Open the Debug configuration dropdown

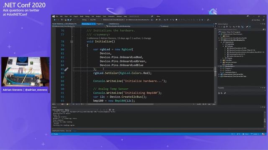coord(85,20)
